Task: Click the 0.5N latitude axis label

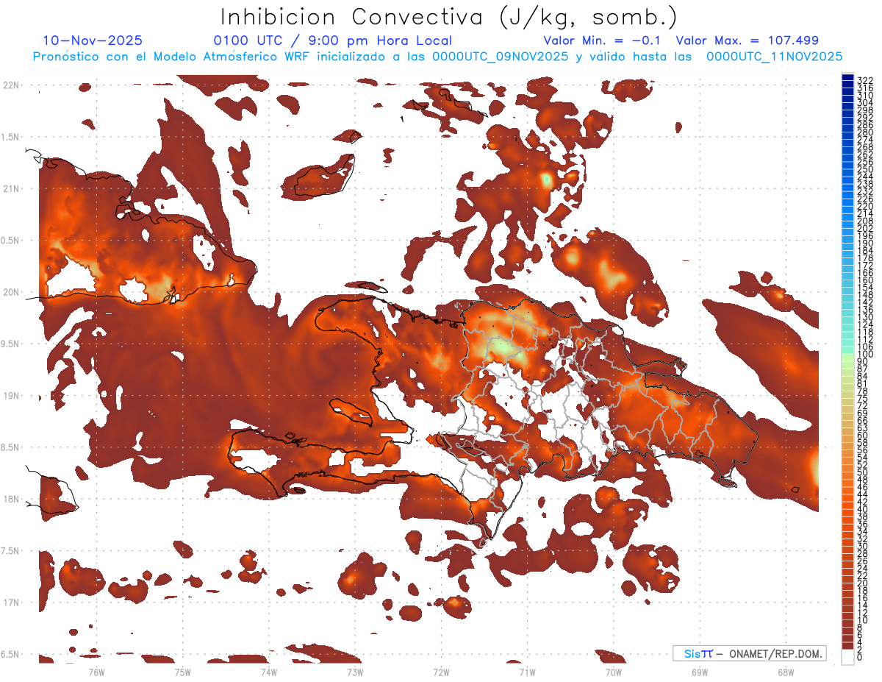Action: [x=11, y=241]
